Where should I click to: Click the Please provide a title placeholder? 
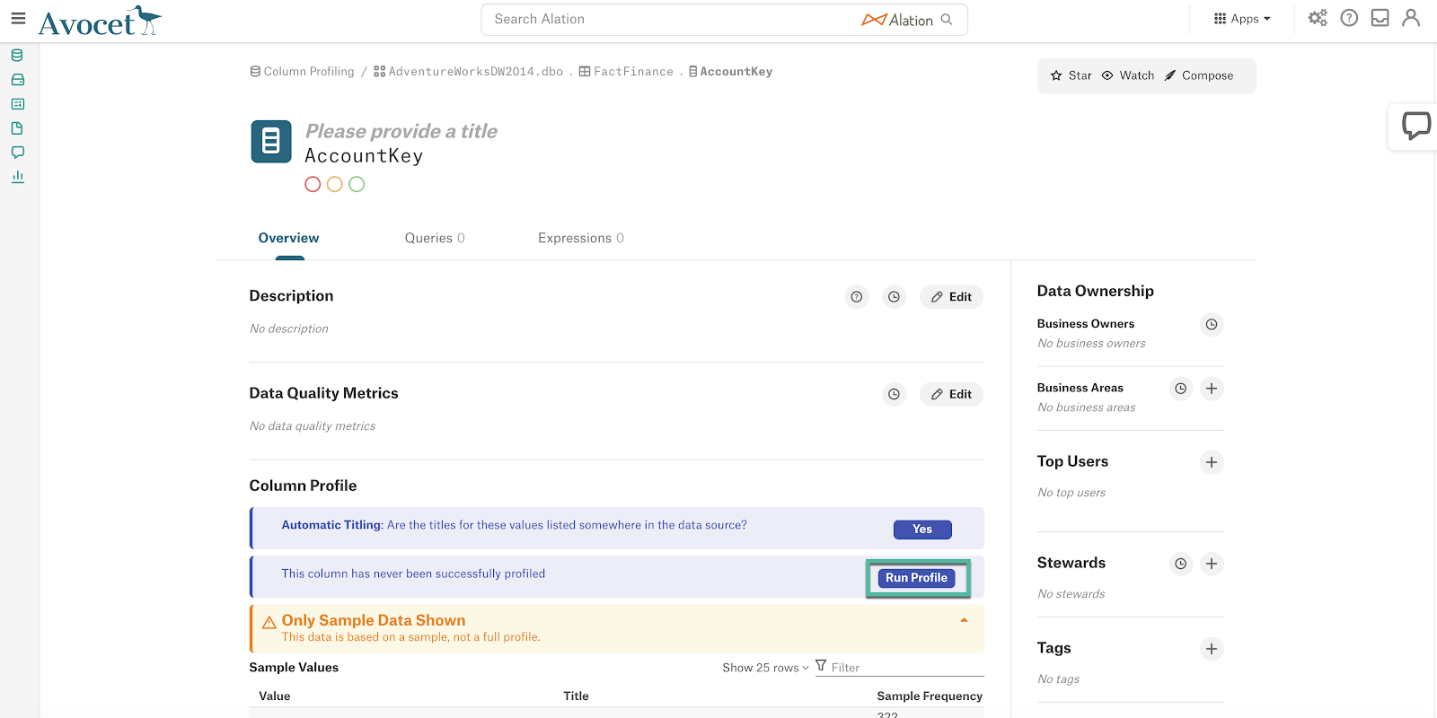(401, 131)
